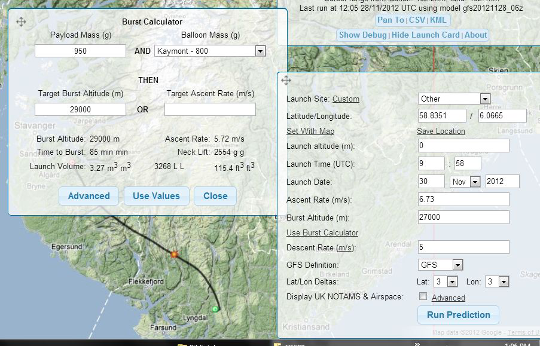The image size is (540, 346).
Task: Click the launch card move handle icon
Action: [x=286, y=81]
